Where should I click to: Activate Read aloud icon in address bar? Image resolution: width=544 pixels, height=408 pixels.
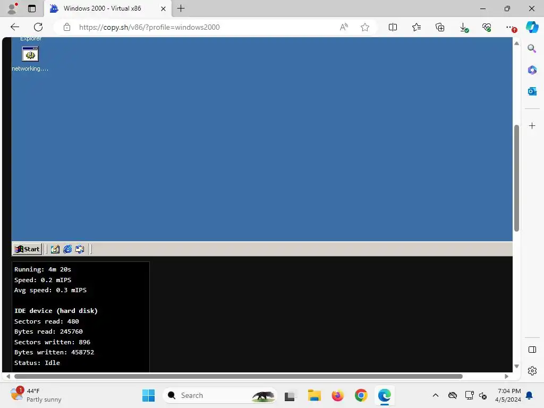pos(344,27)
